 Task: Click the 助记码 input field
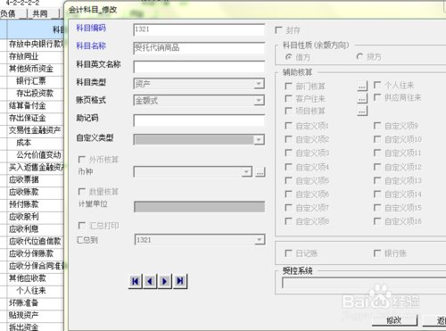(199, 120)
